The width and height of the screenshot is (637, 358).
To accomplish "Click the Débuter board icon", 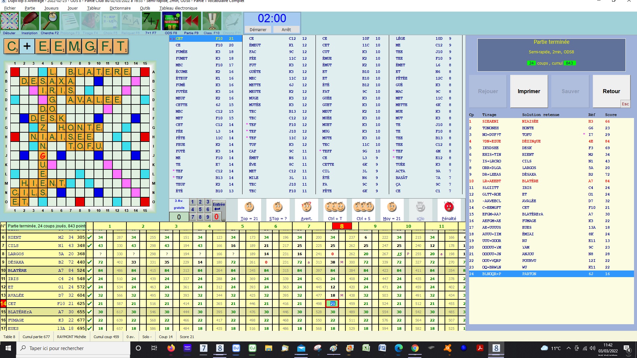I will (10, 22).
